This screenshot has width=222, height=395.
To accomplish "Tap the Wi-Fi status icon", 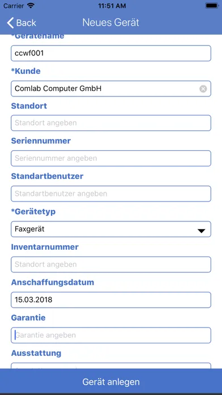I will (31, 6).
